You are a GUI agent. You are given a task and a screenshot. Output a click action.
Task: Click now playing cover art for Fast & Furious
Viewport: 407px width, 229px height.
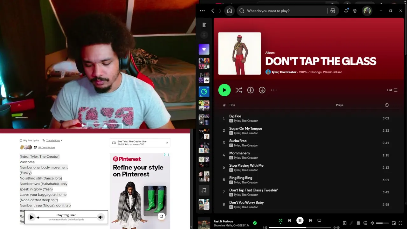point(204,223)
